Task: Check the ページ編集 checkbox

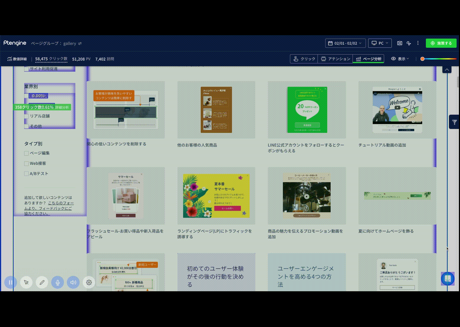Action: click(x=27, y=153)
